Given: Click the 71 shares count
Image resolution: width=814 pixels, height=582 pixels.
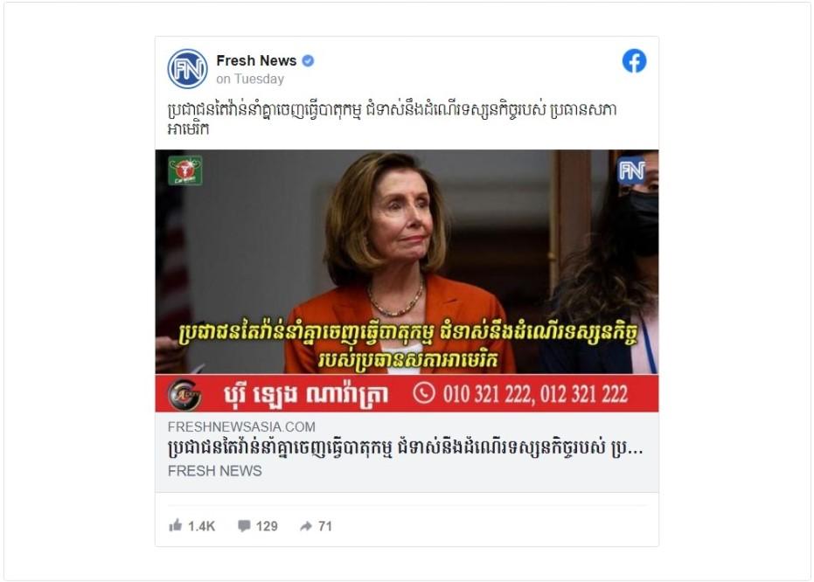Looking at the screenshot, I should pyautogui.click(x=325, y=526).
